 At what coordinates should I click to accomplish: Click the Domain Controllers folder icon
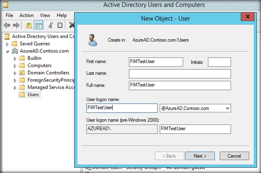[22, 73]
